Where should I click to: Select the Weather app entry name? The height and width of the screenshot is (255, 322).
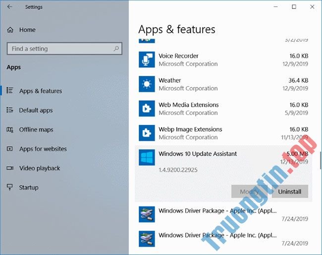click(169, 80)
